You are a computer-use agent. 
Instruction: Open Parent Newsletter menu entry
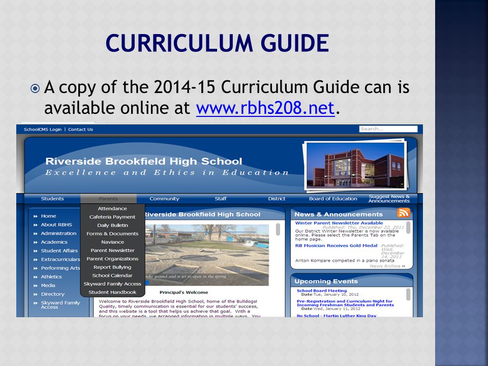pos(112,251)
